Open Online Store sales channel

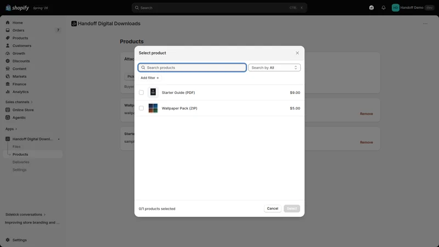[x=23, y=110]
